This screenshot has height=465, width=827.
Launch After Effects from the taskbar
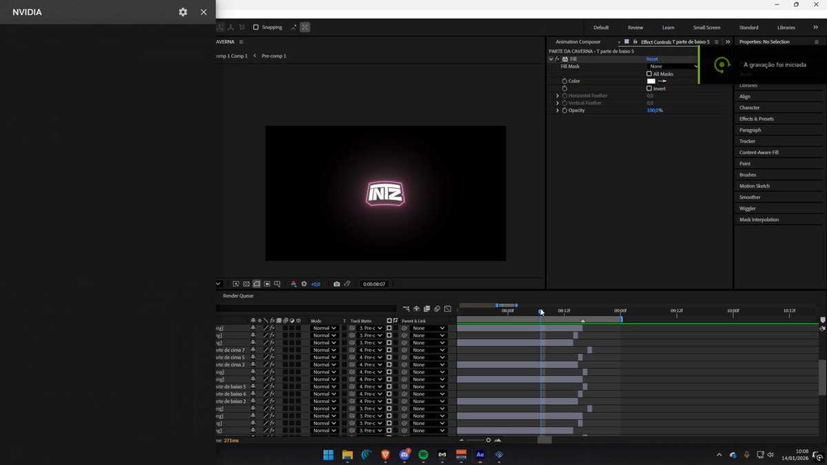click(480, 455)
